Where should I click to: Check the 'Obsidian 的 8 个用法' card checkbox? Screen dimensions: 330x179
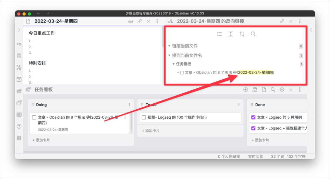click(34, 117)
